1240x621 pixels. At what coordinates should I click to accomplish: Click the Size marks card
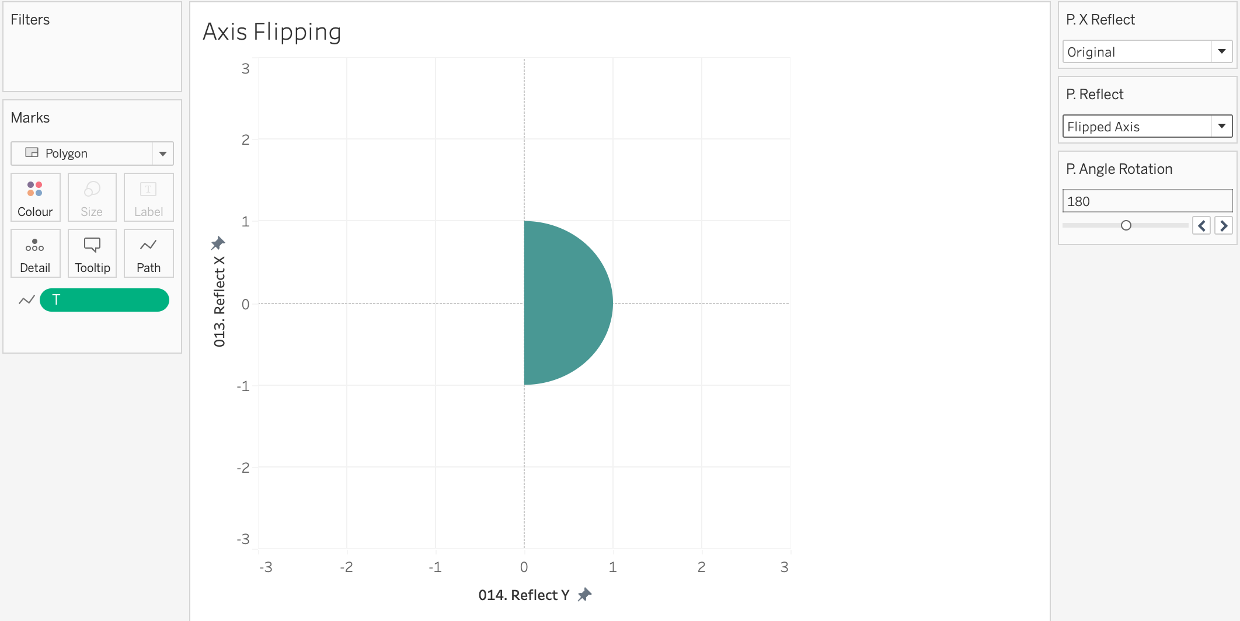click(x=92, y=197)
